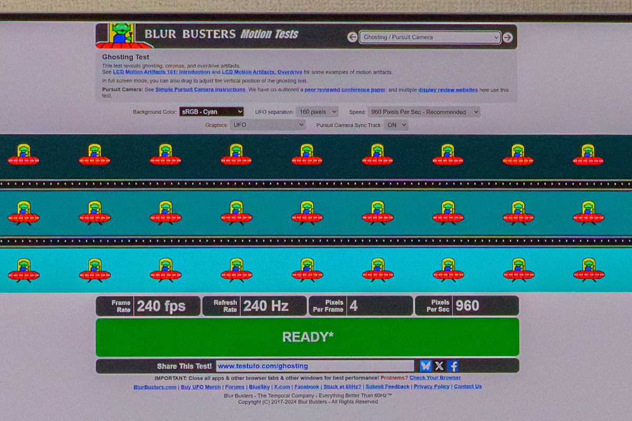
Task: Open the Buy UFO Merch link
Action: (201, 387)
